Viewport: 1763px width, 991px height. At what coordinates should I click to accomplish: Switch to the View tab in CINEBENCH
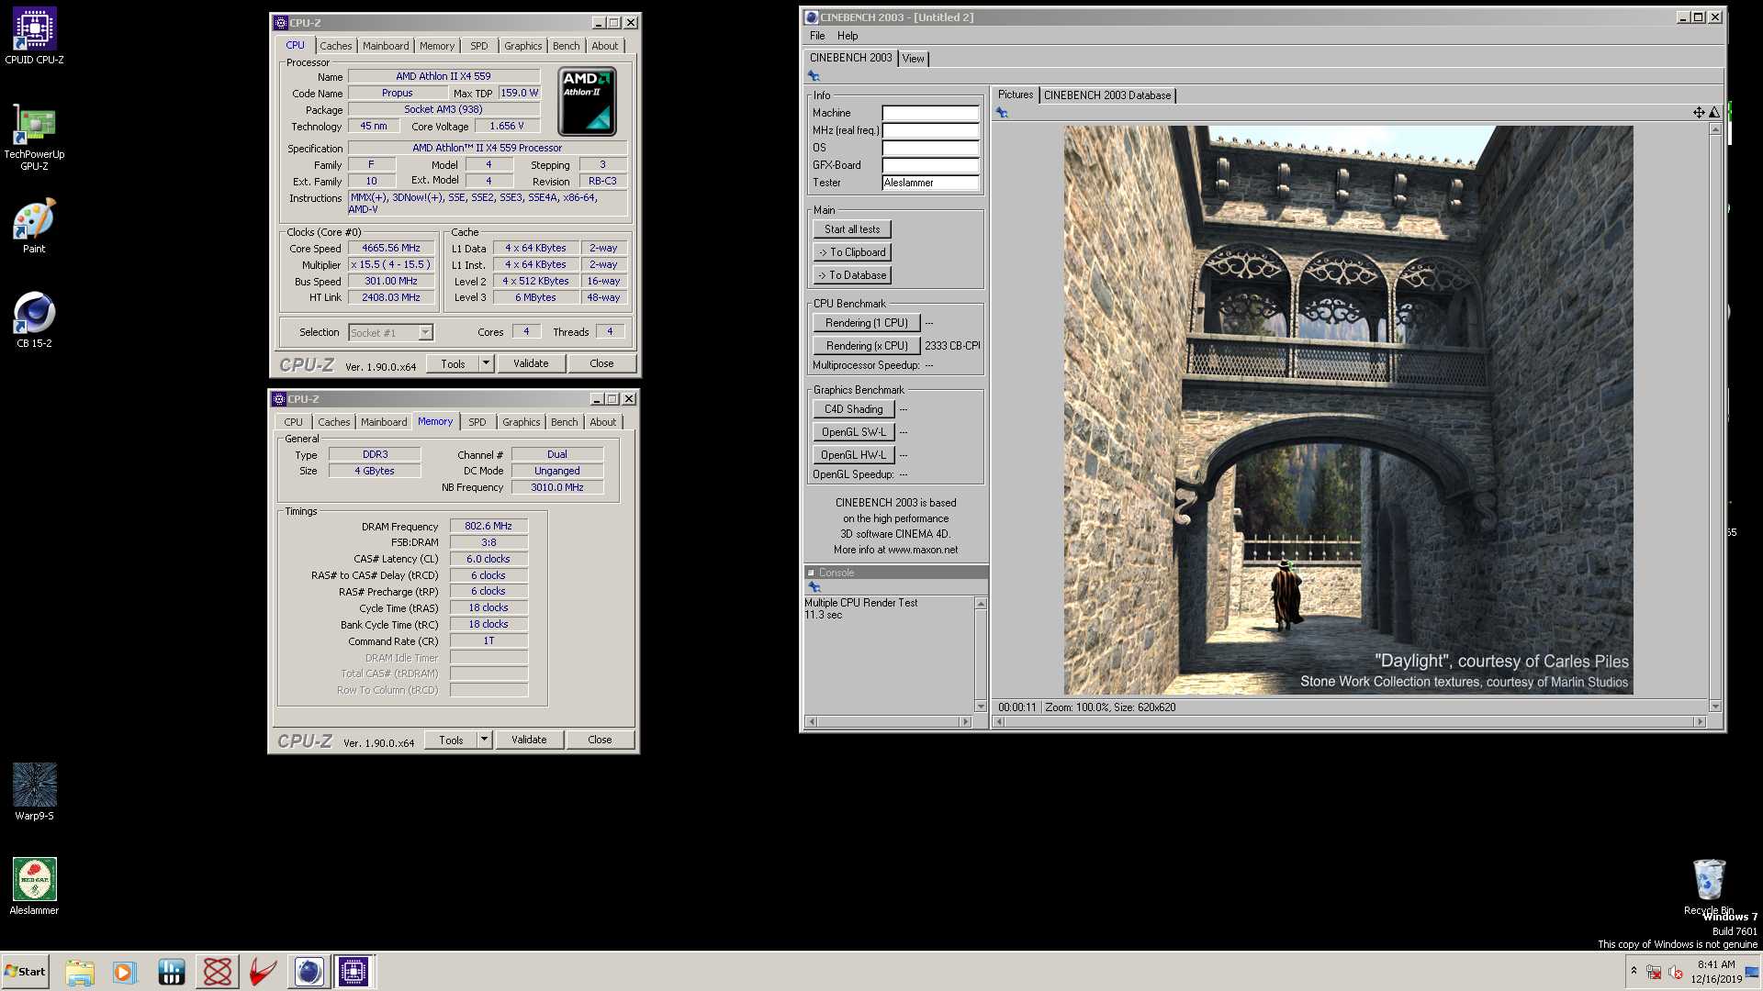tap(913, 58)
